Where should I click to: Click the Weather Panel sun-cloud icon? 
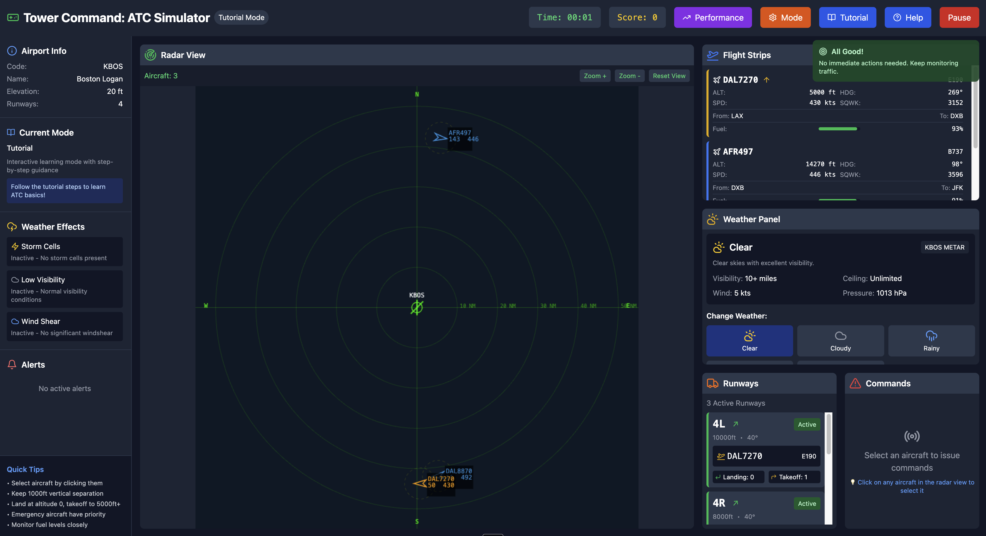[712, 219]
